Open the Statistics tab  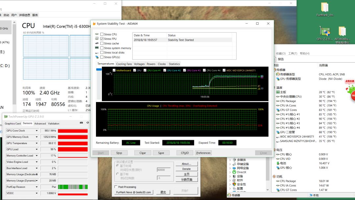[174, 64]
